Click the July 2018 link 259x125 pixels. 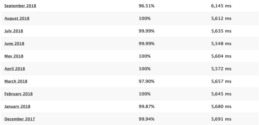pyautogui.click(x=14, y=31)
